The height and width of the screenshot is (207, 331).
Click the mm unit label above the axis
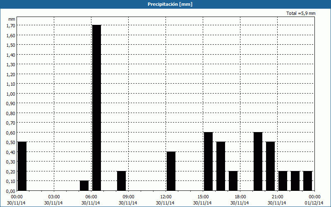(x=12, y=19)
